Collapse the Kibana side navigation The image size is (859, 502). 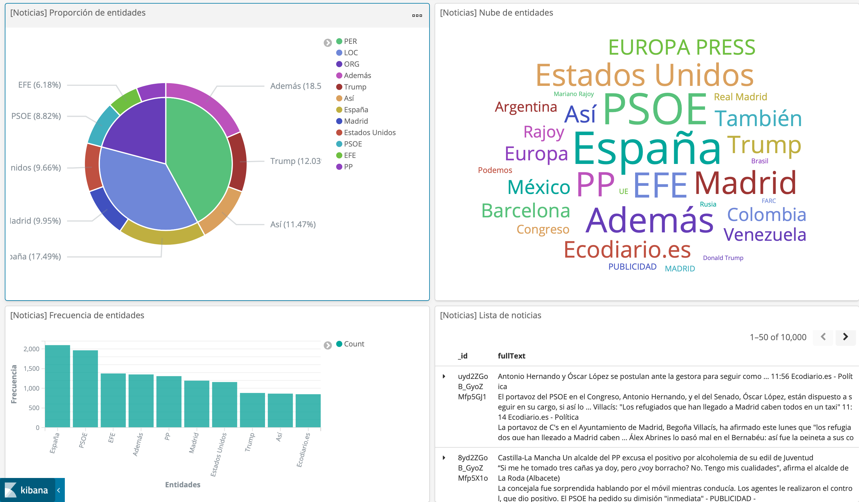tap(59, 490)
